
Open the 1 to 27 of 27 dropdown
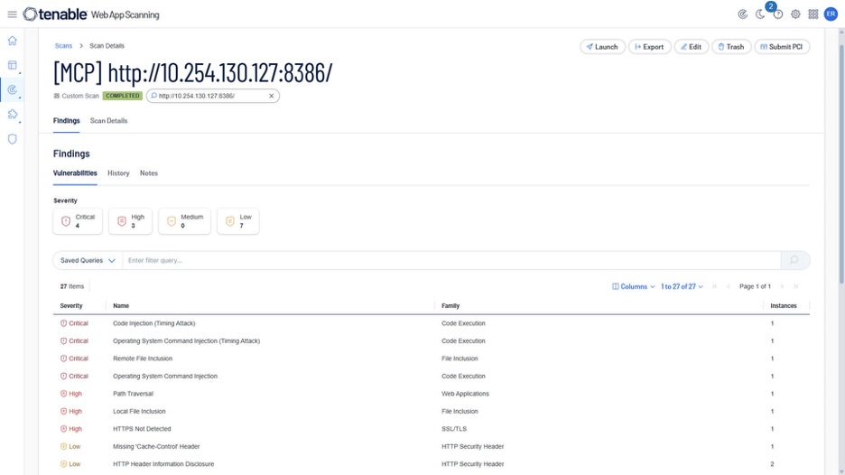coord(682,286)
